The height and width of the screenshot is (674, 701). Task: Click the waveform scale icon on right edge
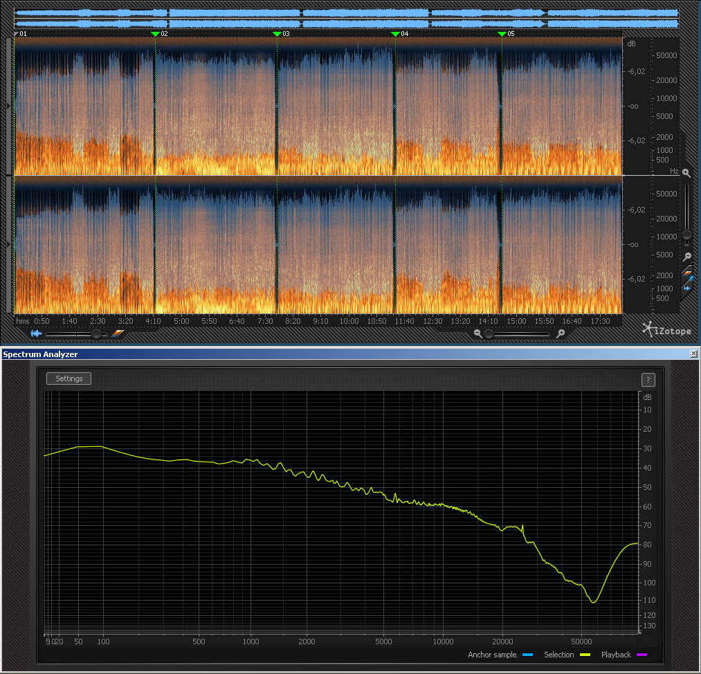(688, 288)
